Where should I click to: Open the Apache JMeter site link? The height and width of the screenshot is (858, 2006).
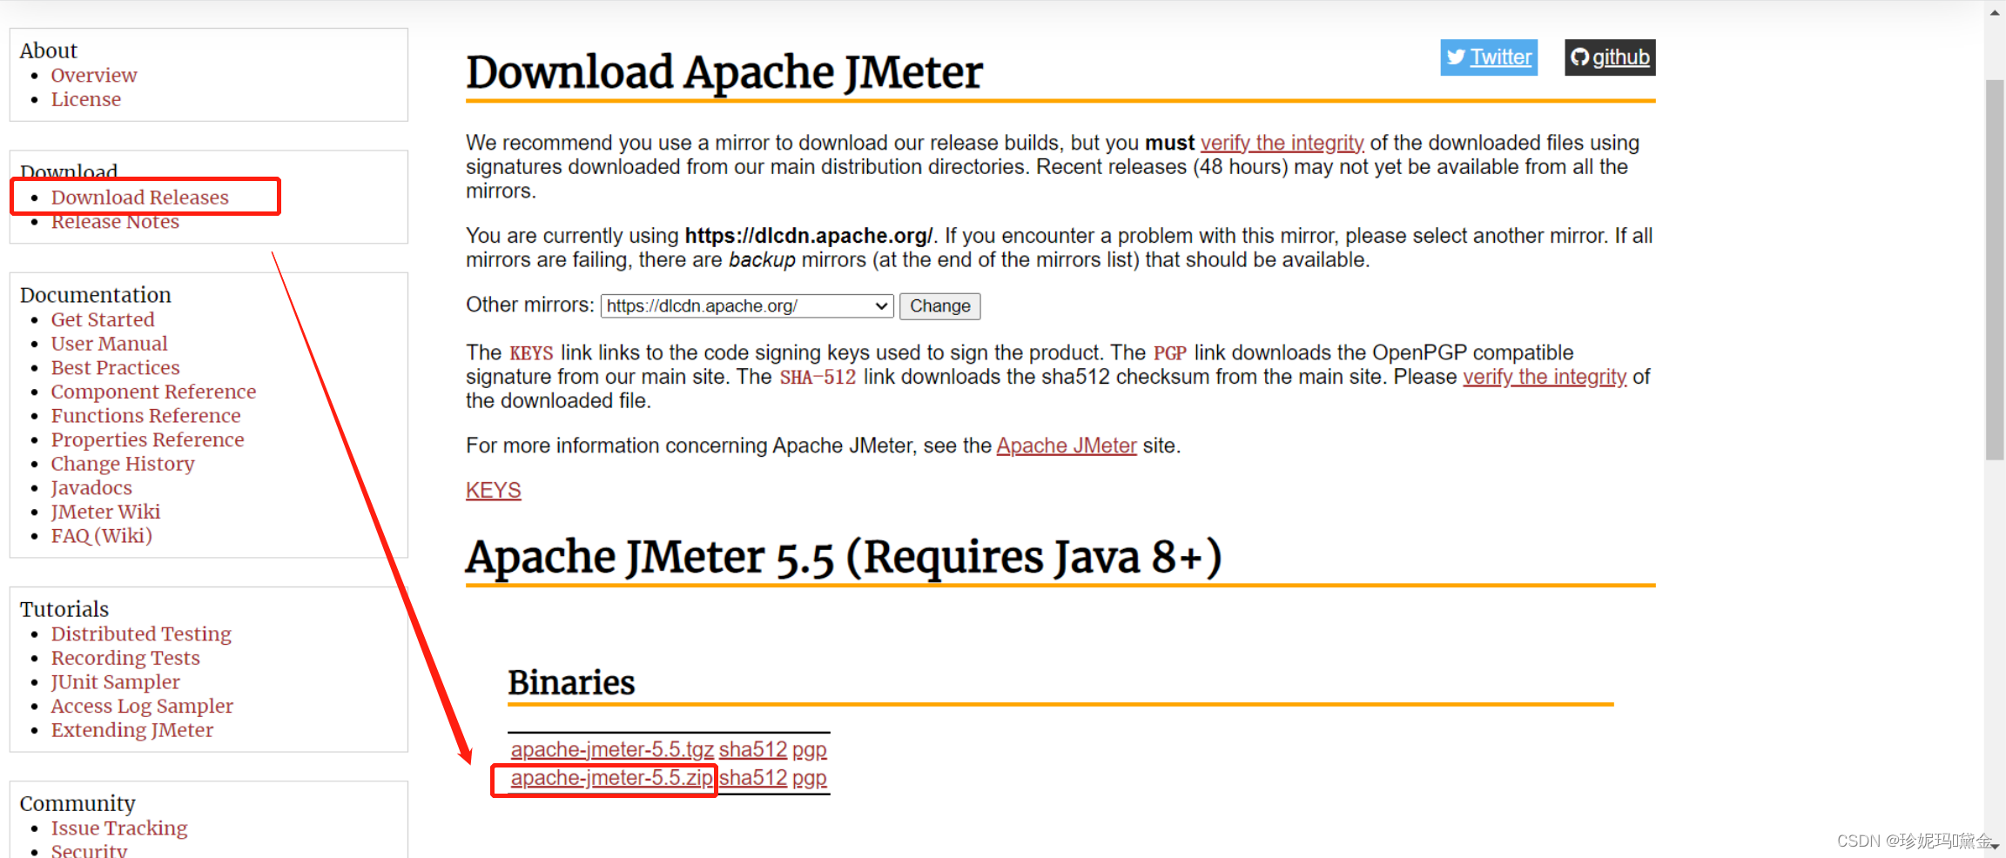(x=1067, y=446)
